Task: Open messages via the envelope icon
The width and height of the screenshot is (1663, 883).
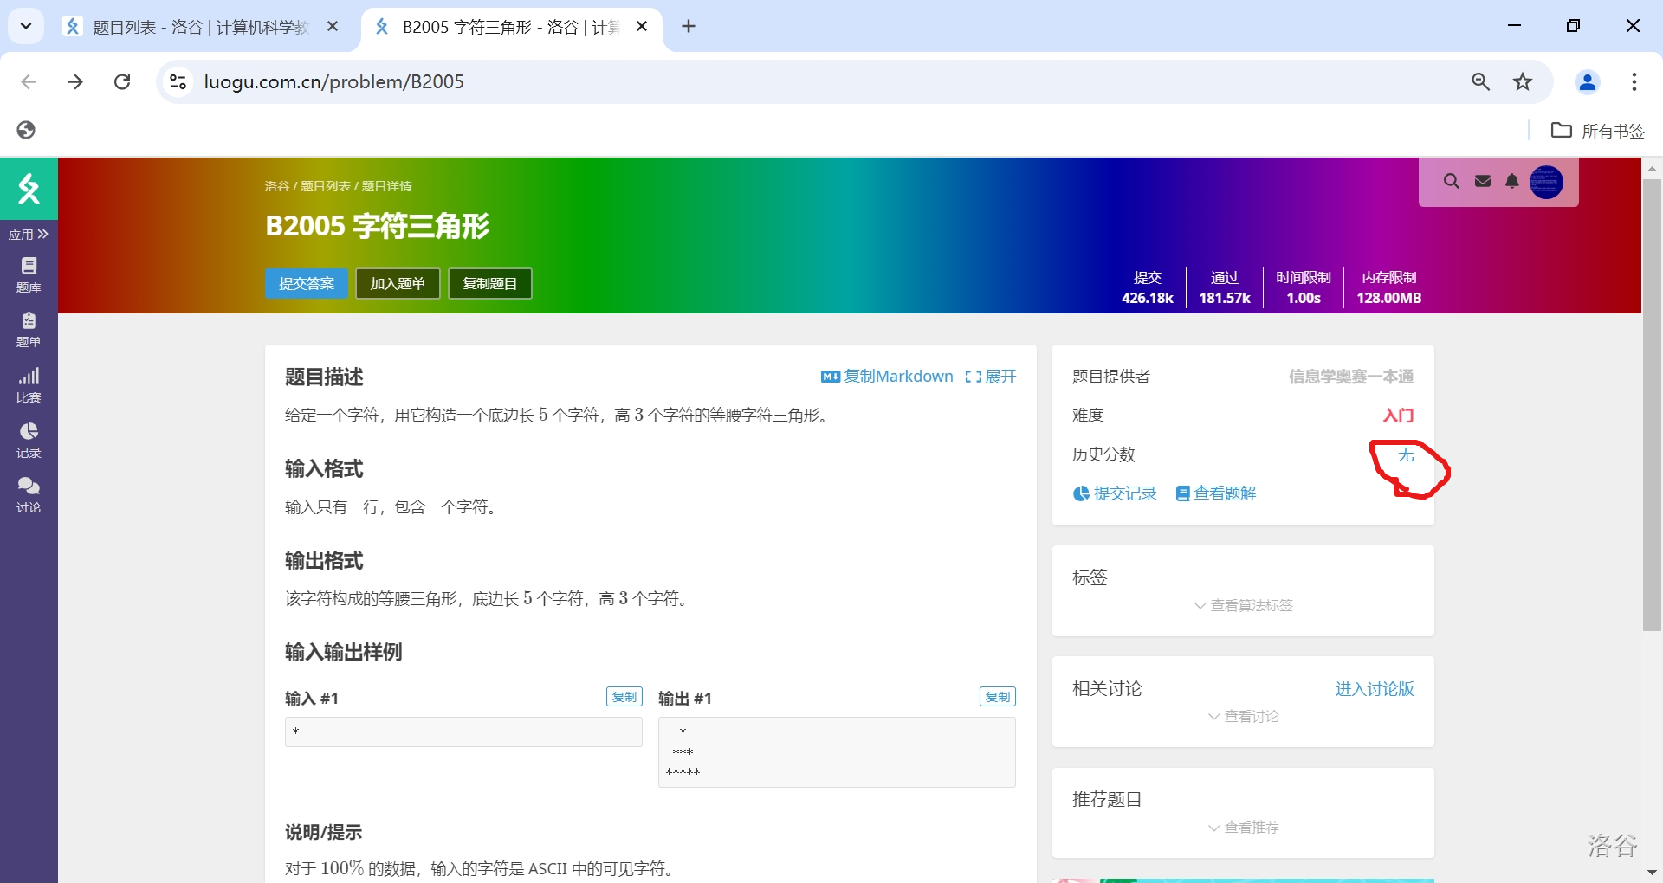Action: [1483, 181]
